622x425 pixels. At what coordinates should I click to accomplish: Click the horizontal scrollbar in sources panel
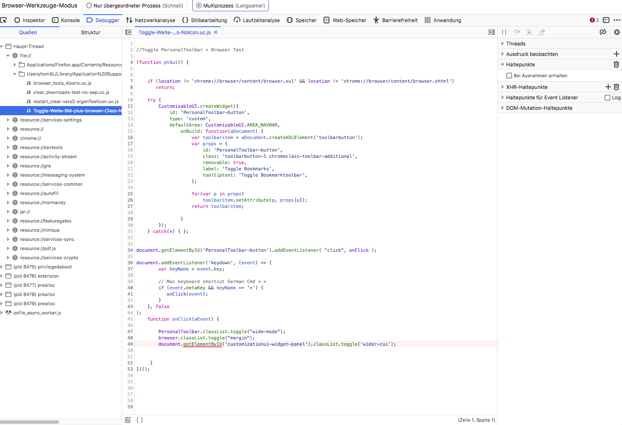pos(29,422)
